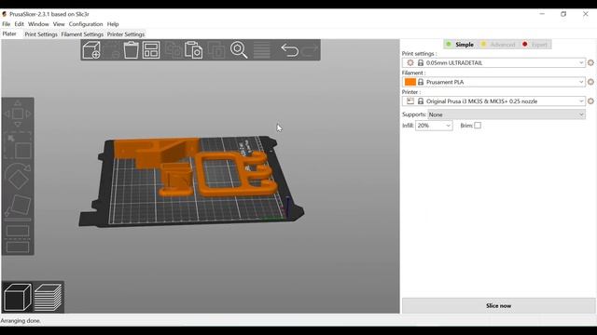Click the Add model toolbar icon
This screenshot has width=597, height=335.
(91, 50)
